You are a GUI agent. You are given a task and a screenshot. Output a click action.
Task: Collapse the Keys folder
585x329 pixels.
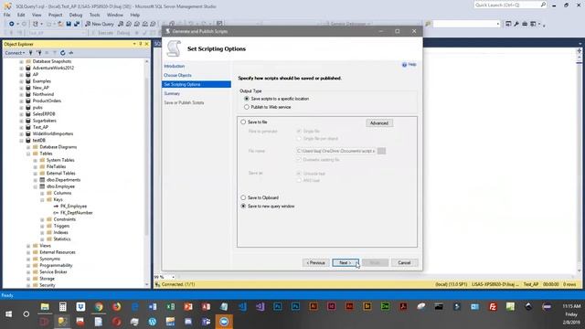point(42,199)
